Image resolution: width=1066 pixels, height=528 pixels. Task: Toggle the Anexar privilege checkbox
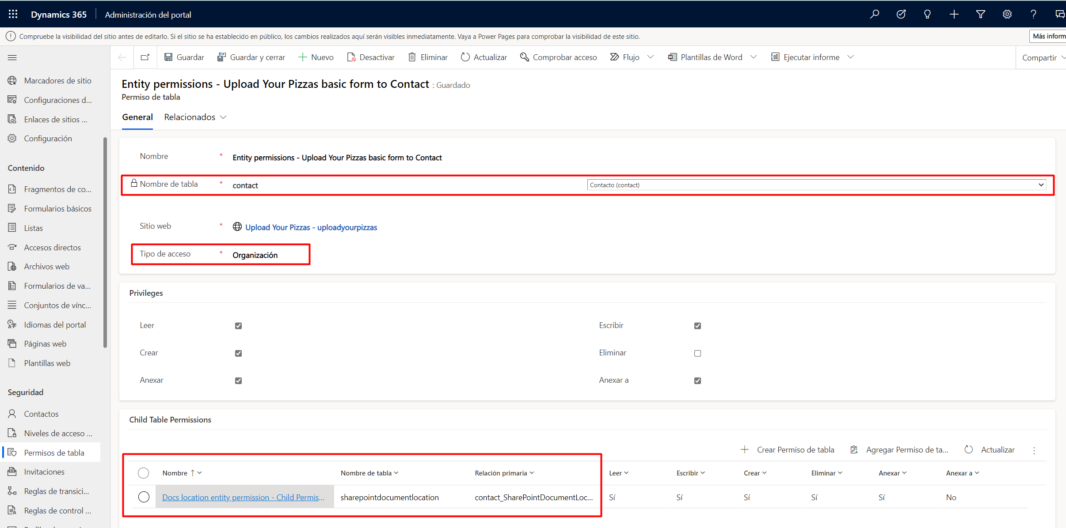[238, 381]
